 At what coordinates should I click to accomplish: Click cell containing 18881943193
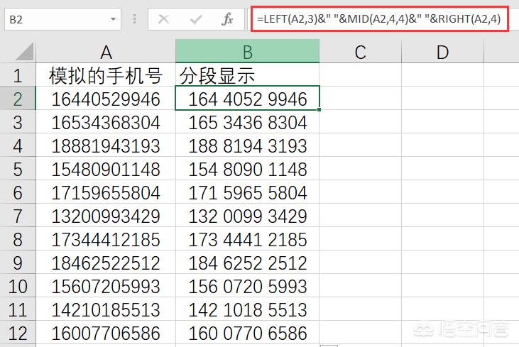click(106, 145)
